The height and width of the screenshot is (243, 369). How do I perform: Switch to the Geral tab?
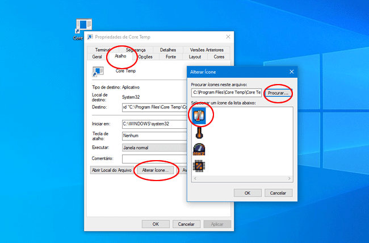97,57
